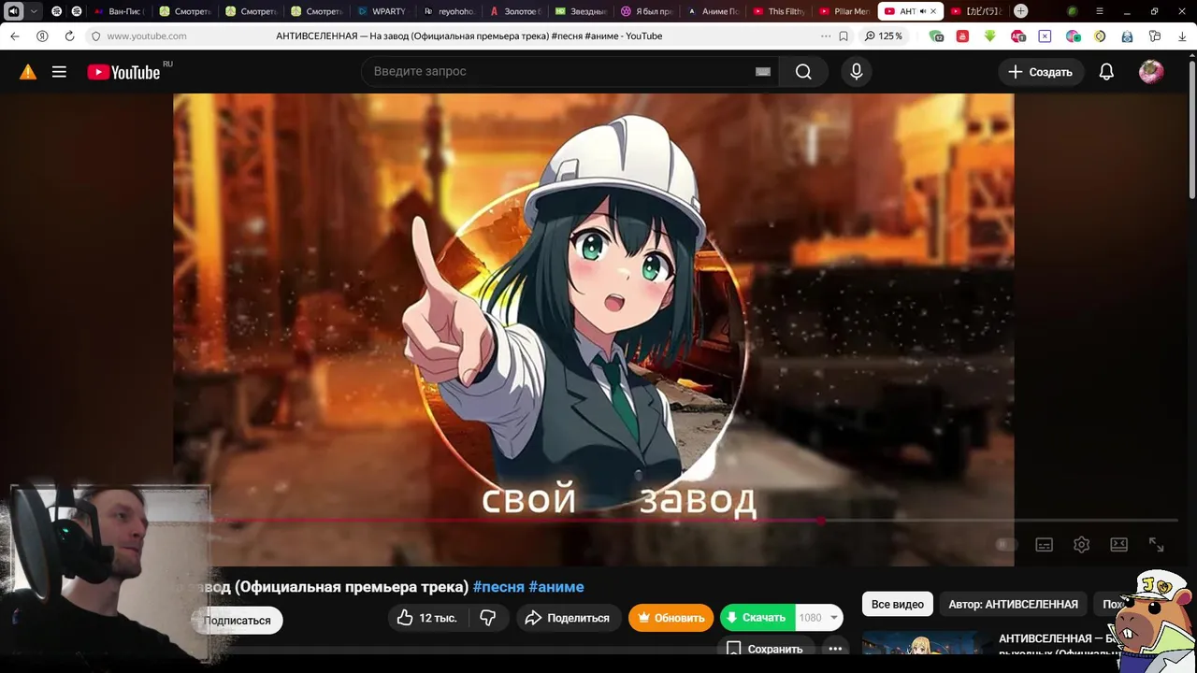
Task: Switch to the Золотое browser tab
Action: click(514, 11)
